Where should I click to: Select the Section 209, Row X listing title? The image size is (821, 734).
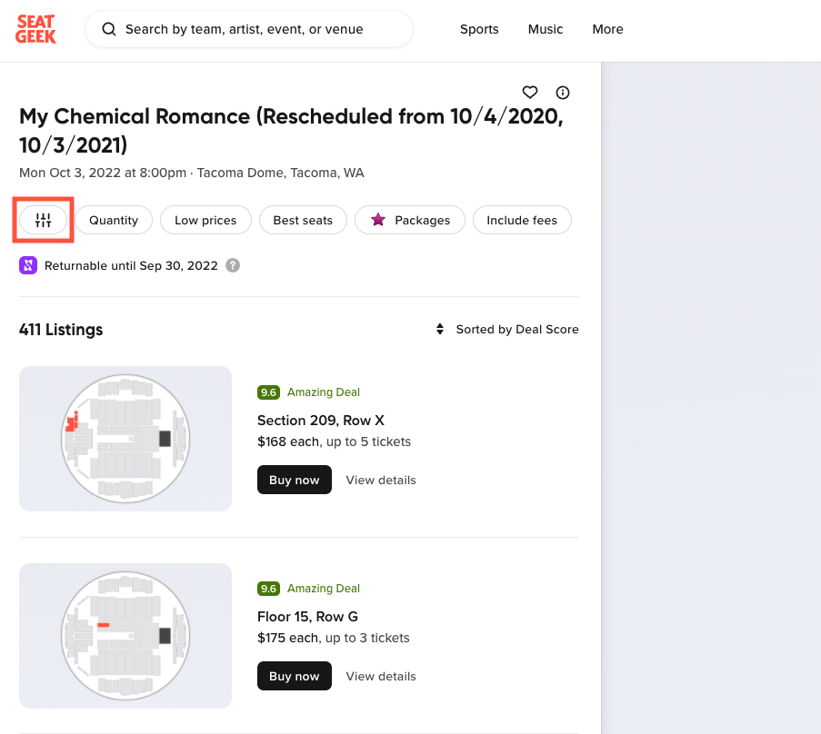320,420
